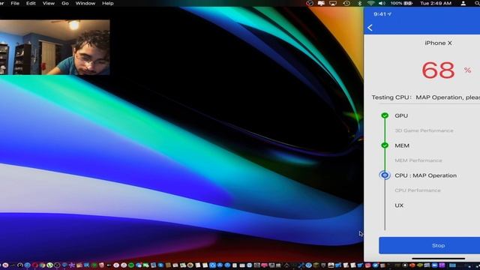The height and width of the screenshot is (270, 480).
Task: Select the 3D Game Performance subtitle
Action: (424, 130)
